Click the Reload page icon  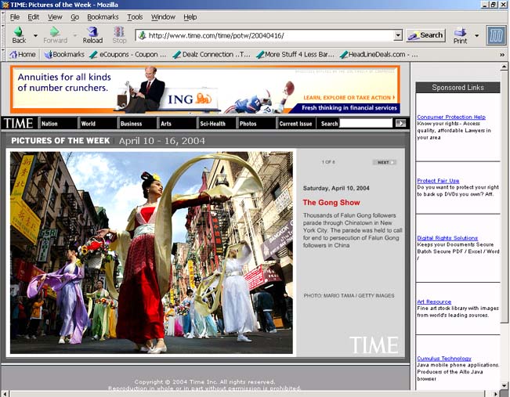92,34
